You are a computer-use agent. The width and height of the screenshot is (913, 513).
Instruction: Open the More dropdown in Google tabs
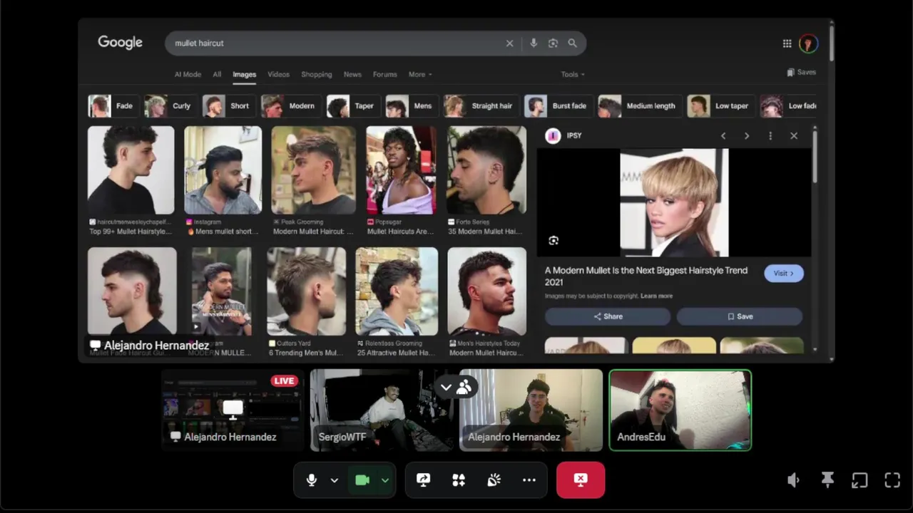(x=420, y=74)
